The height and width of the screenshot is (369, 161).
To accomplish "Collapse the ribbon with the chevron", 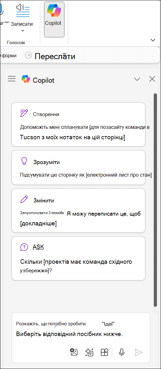I will pos(153,40).
